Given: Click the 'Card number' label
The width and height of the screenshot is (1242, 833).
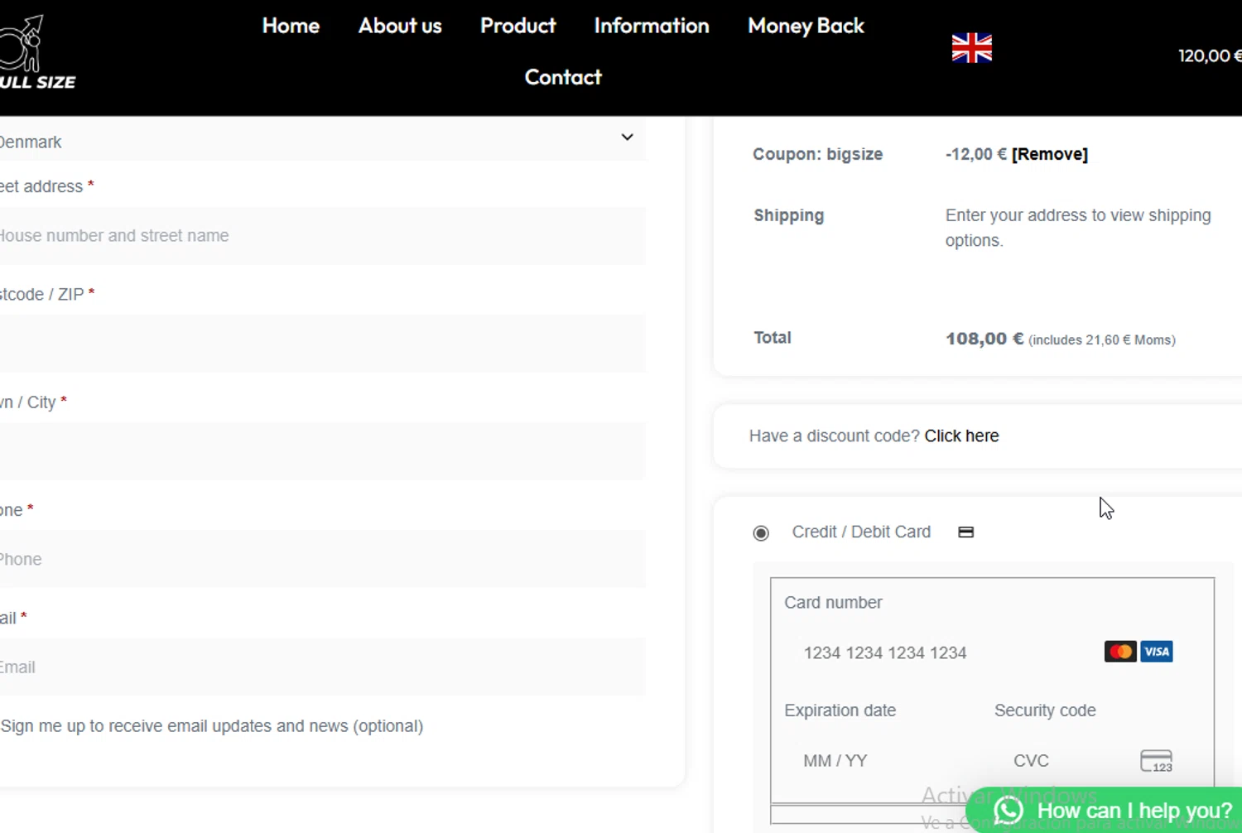Looking at the screenshot, I should tap(833, 603).
